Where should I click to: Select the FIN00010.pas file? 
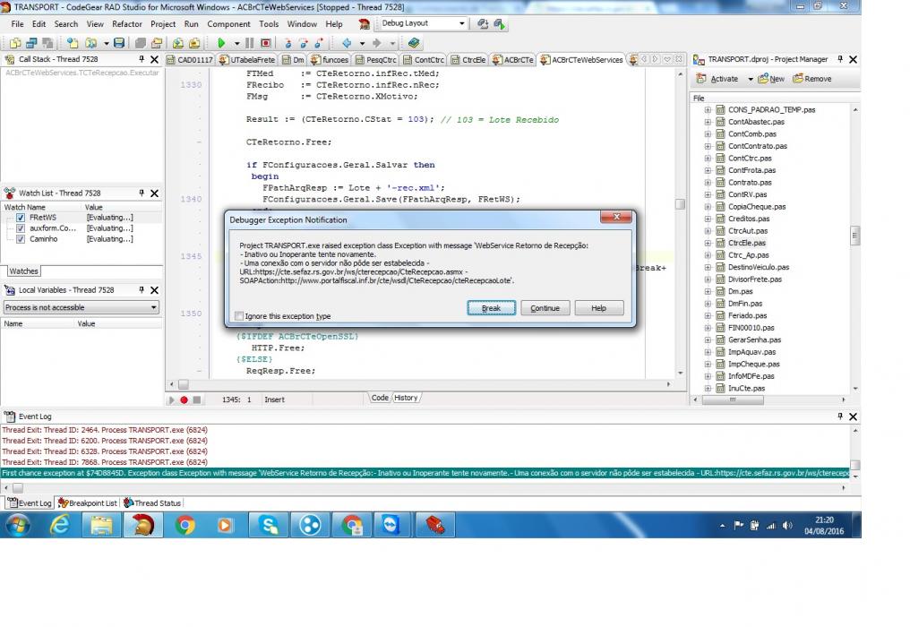751,328
